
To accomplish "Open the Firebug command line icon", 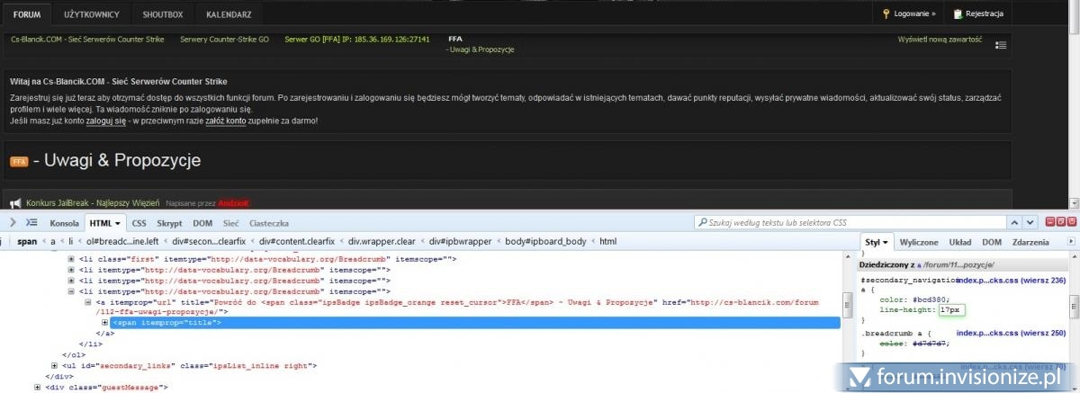I will [x=31, y=222].
